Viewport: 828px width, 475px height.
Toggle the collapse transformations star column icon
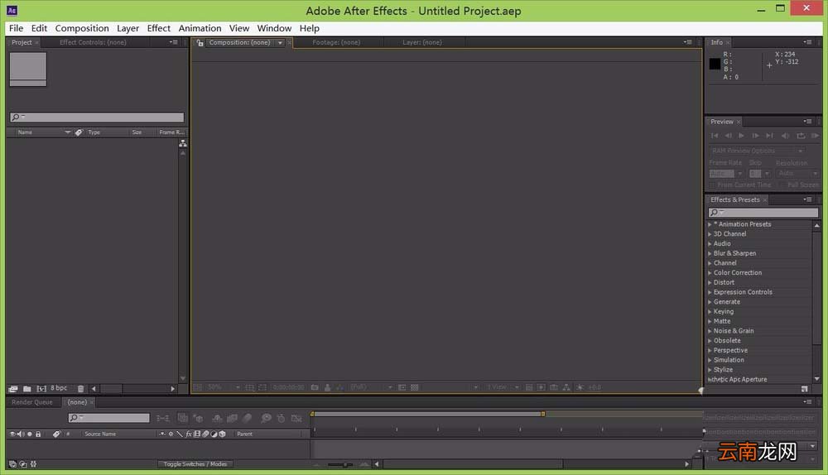click(x=171, y=434)
